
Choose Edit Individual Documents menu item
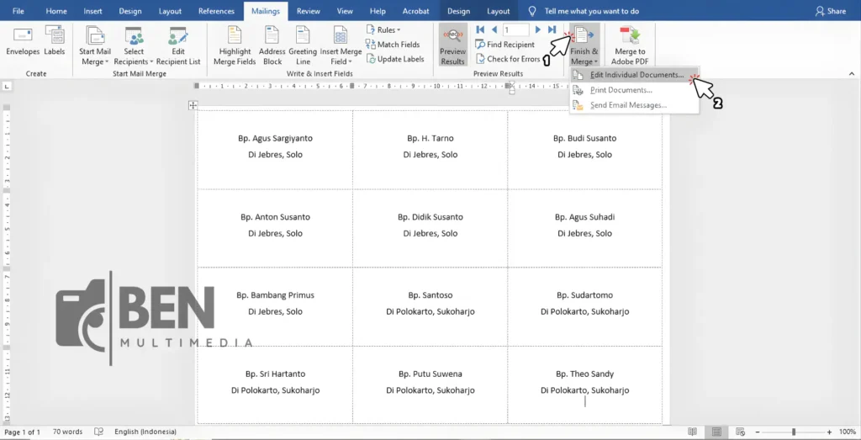pos(636,75)
